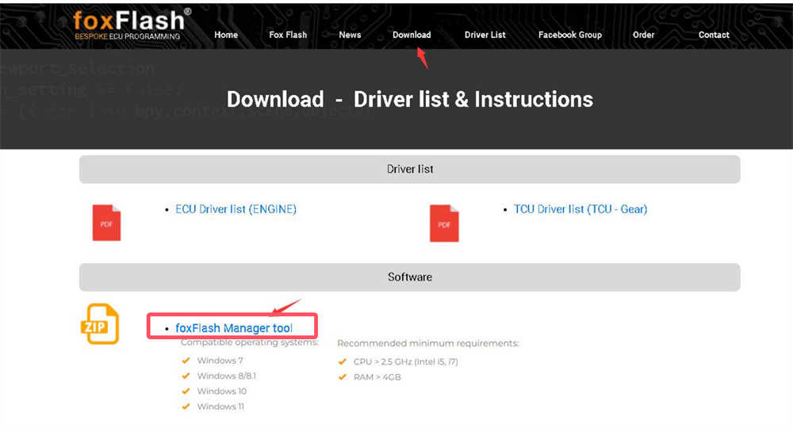Click the Software section header

pos(410,277)
